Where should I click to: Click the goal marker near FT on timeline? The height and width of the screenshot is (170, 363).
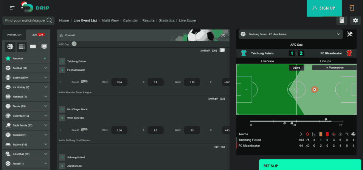(x=326, y=119)
